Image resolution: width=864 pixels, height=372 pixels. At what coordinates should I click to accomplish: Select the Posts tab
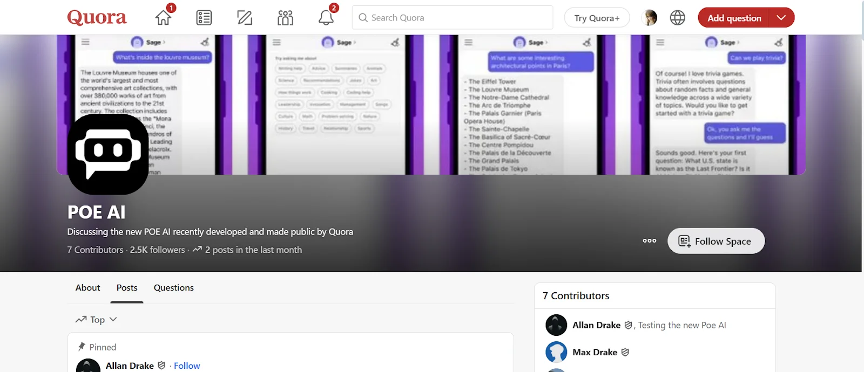127,288
